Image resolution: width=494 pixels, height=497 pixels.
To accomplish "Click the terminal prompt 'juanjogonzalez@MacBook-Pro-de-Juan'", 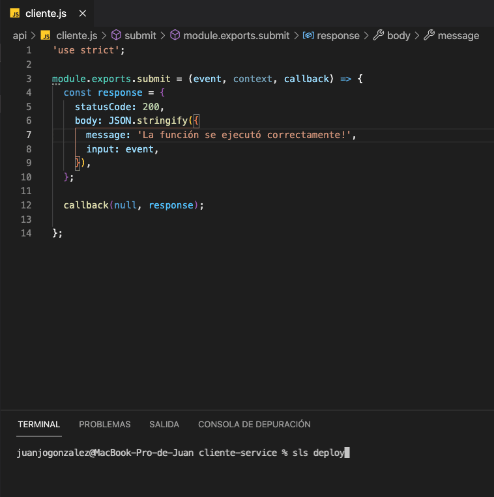I will [x=105, y=453].
